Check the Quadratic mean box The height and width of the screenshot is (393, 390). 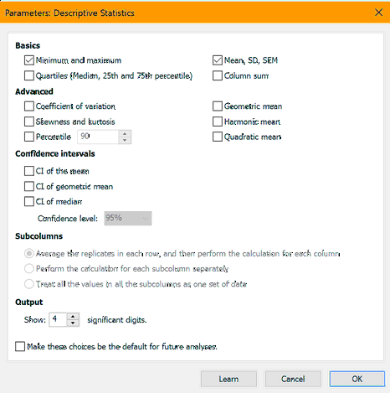(218, 137)
